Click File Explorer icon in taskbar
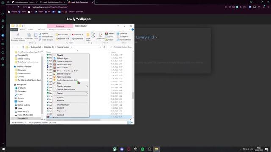 (156, 149)
